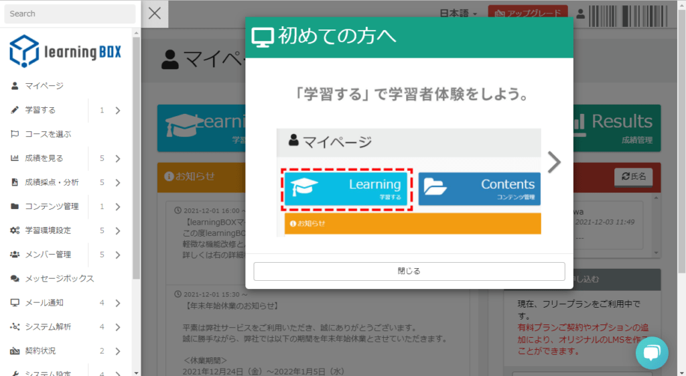Click the group icon beside メンバー管理
The height and width of the screenshot is (376, 686).
pyautogui.click(x=15, y=254)
